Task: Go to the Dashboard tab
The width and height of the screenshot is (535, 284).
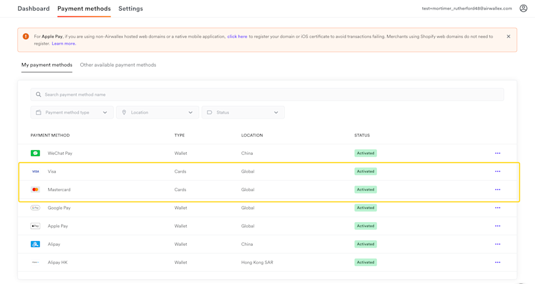Action: click(34, 9)
